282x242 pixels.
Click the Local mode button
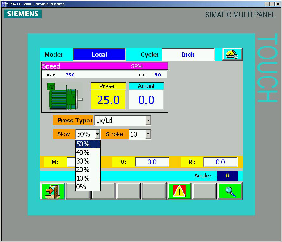click(99, 54)
